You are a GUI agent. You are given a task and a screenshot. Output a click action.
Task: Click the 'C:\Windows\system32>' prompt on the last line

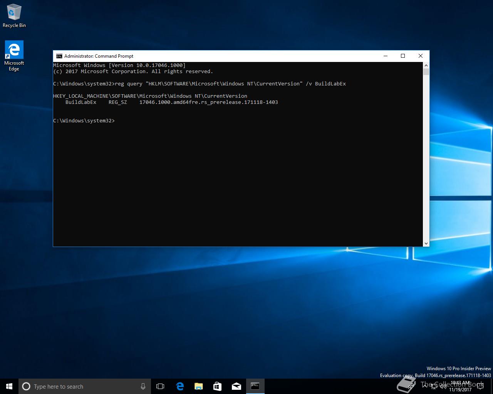(x=84, y=120)
